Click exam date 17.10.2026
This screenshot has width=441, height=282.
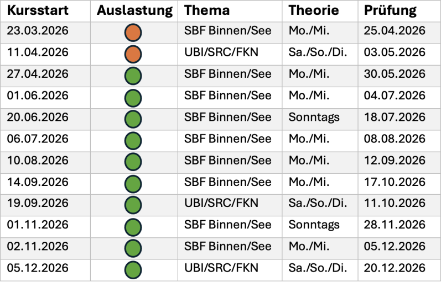click(x=395, y=182)
